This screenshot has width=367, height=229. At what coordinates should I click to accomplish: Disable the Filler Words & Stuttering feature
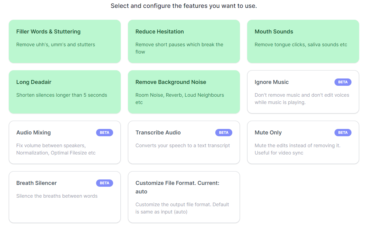coord(64,41)
